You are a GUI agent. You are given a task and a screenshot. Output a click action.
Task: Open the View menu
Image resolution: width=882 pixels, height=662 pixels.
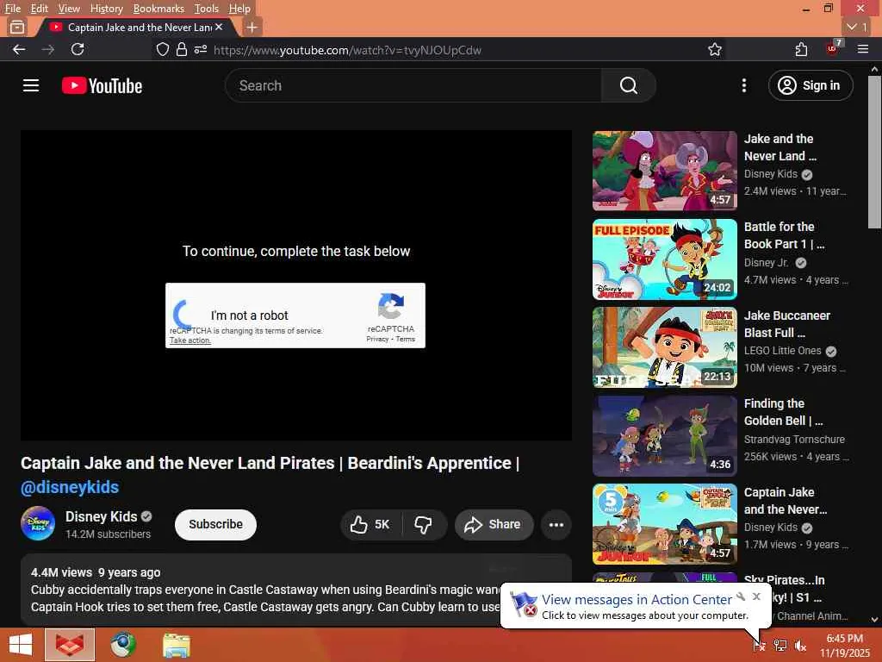tap(69, 9)
